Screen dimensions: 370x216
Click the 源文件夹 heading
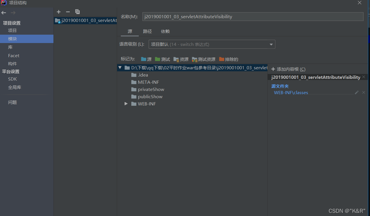click(x=280, y=86)
